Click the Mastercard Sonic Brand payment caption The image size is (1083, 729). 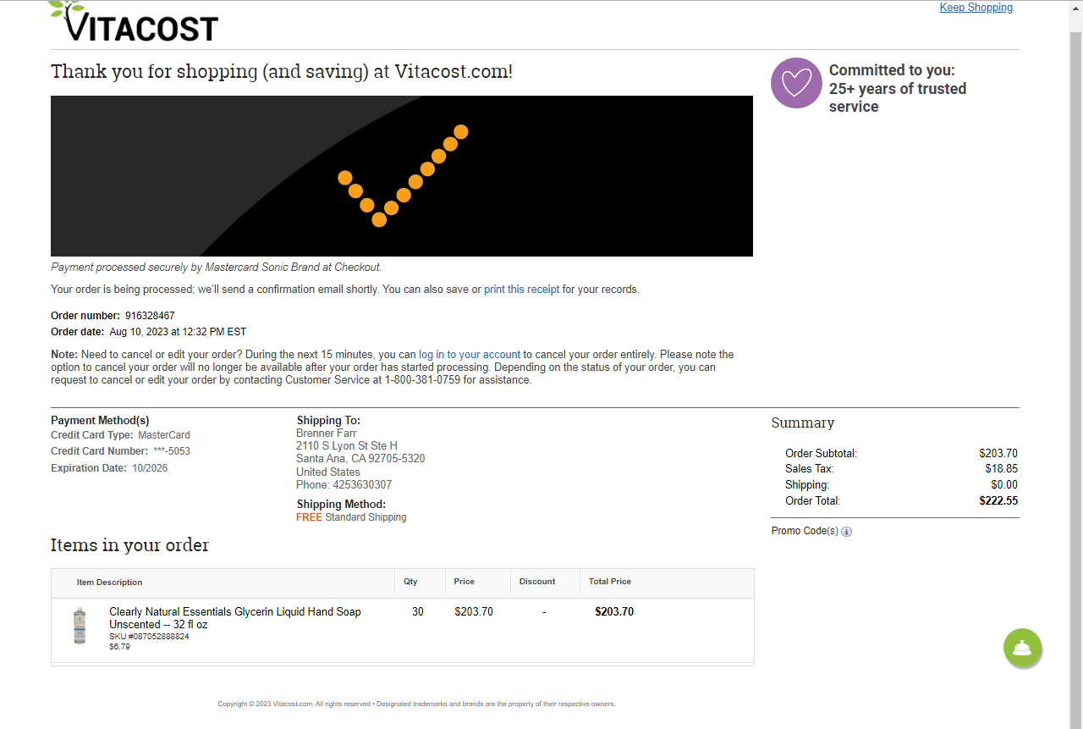click(217, 268)
